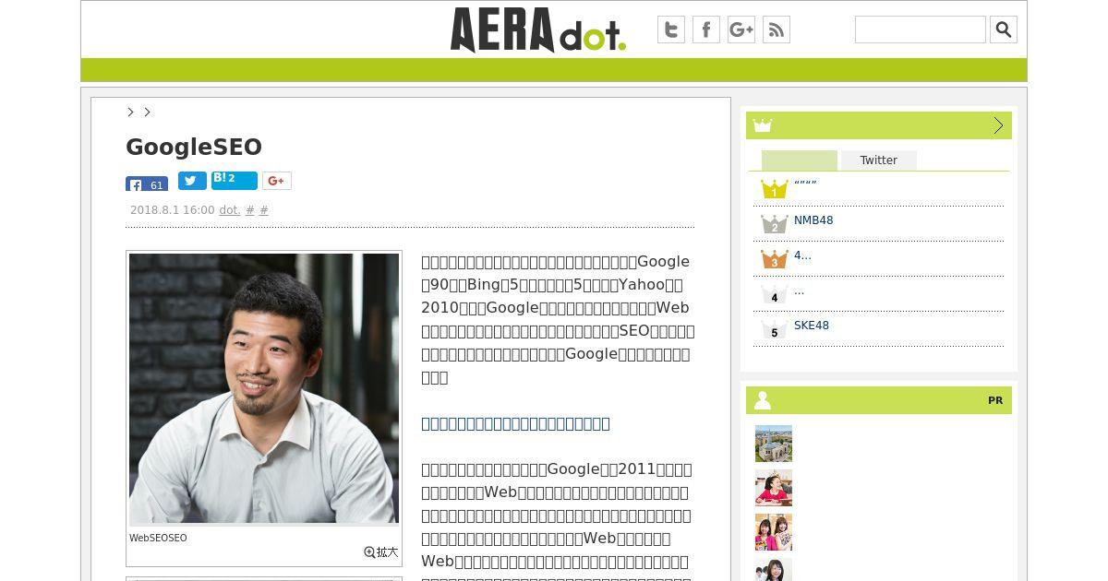Click the person icon in PR header
Viewport: 1108px width, 581px height.
pos(763,400)
